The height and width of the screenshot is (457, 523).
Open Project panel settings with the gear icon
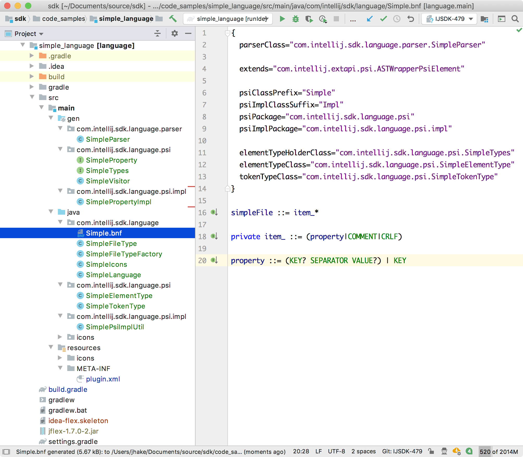pos(174,33)
